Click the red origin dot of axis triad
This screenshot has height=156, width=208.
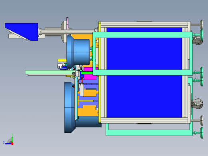(x=12, y=144)
